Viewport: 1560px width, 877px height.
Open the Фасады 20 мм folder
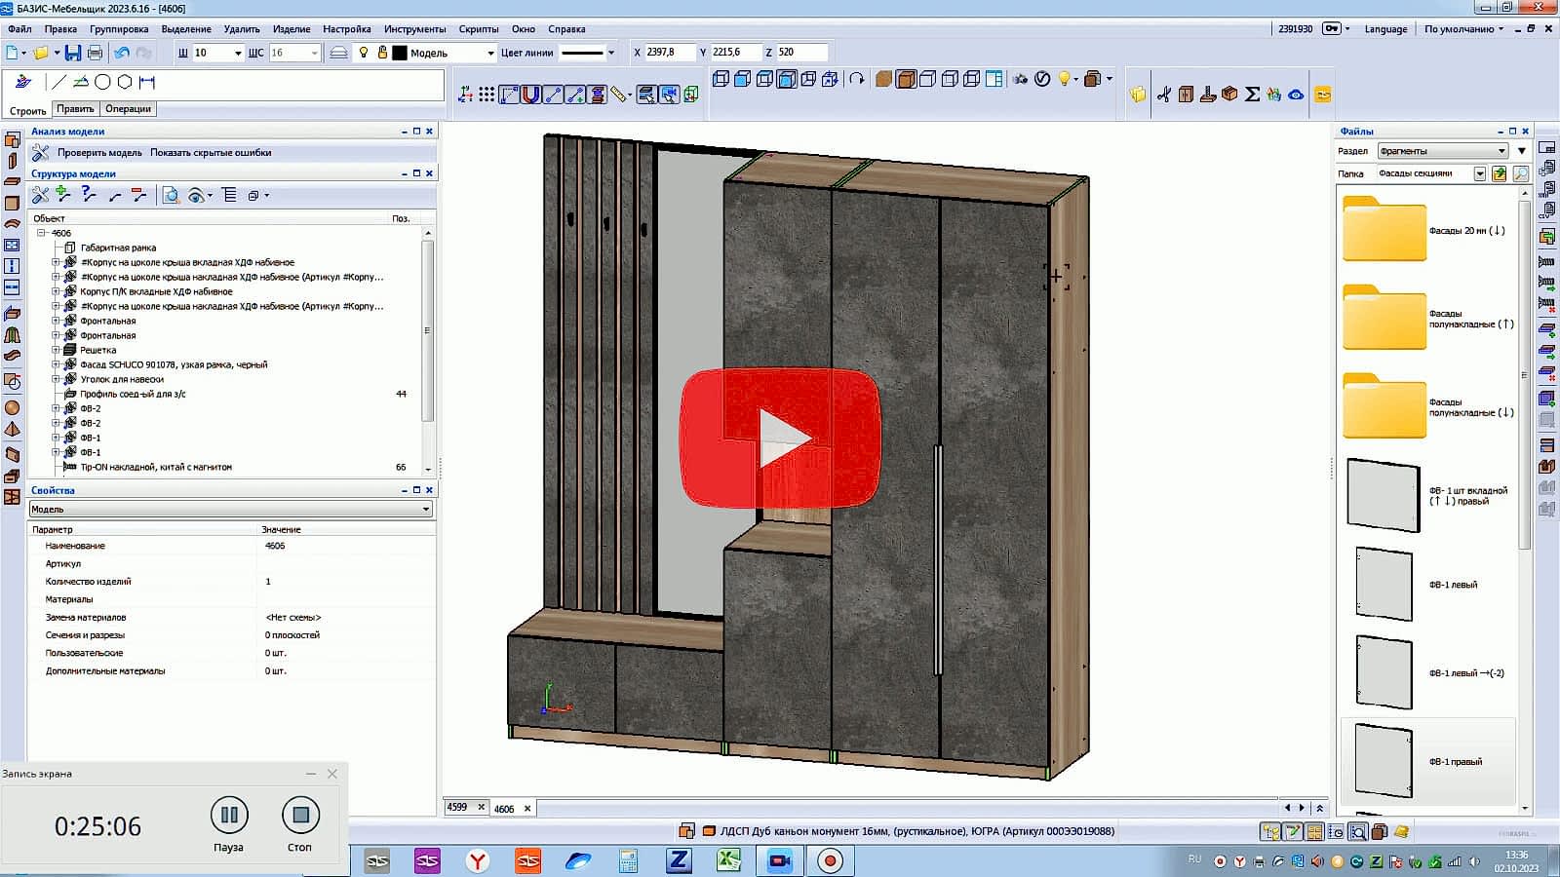(1384, 230)
